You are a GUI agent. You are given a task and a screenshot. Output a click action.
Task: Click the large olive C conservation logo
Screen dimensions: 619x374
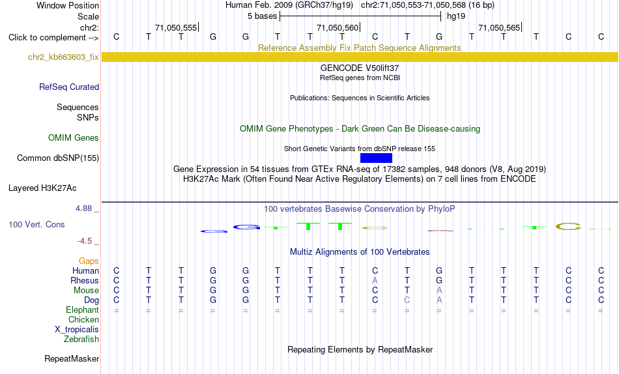tap(568, 226)
